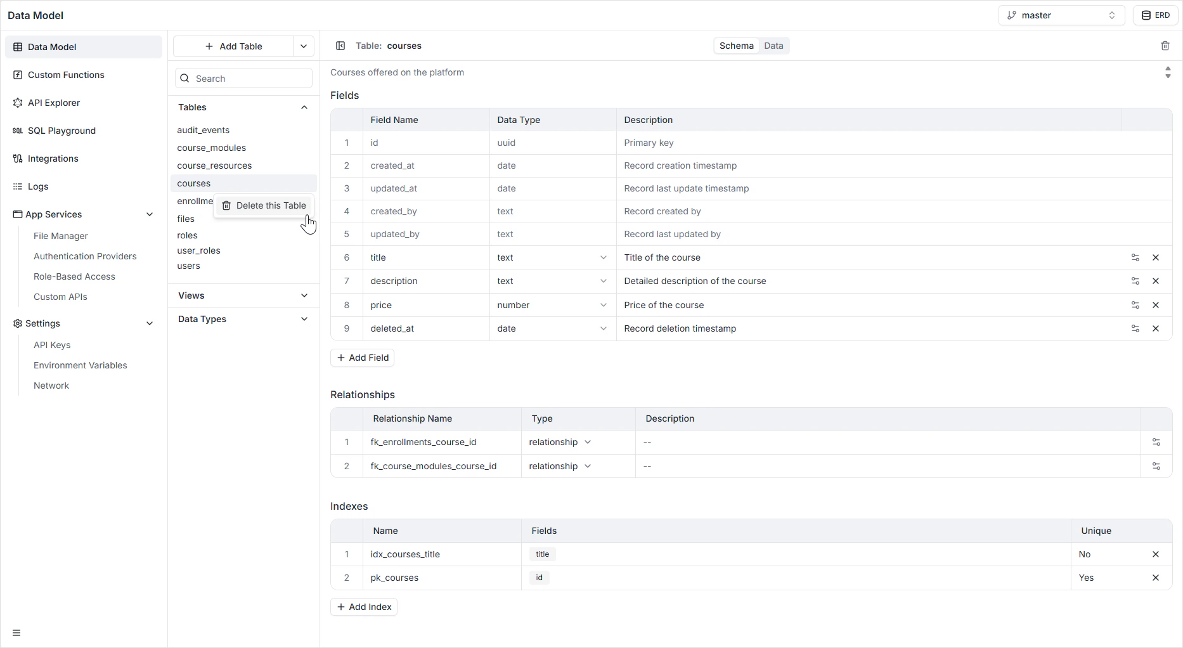Viewport: 1183px width, 648px height.
Task: Select the files table
Action: tap(186, 219)
